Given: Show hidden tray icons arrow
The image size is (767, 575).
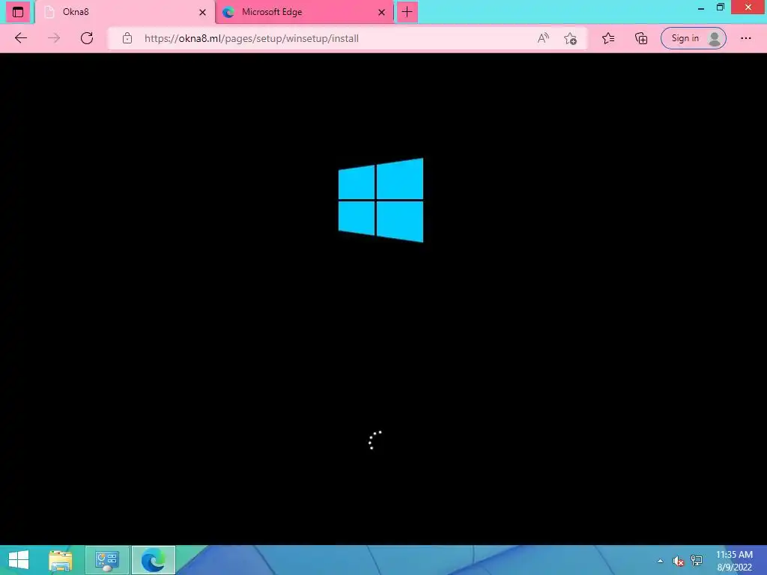Looking at the screenshot, I should point(661,561).
